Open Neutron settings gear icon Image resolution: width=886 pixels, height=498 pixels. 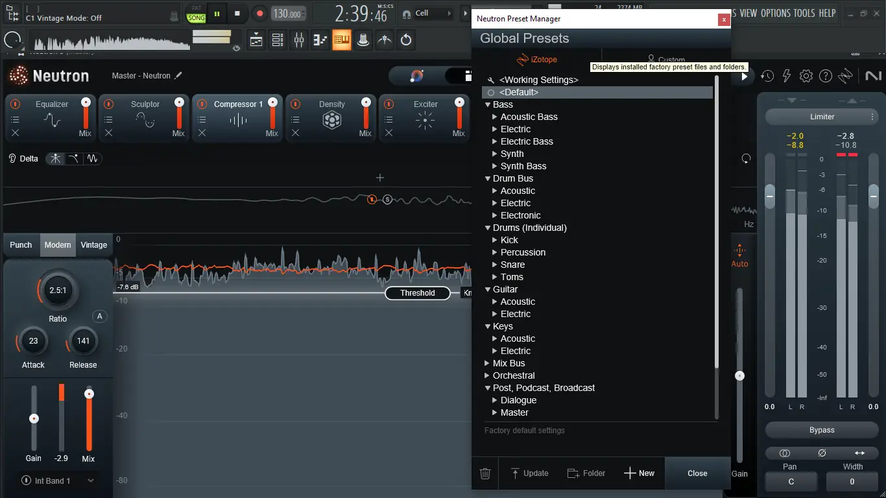pos(806,76)
